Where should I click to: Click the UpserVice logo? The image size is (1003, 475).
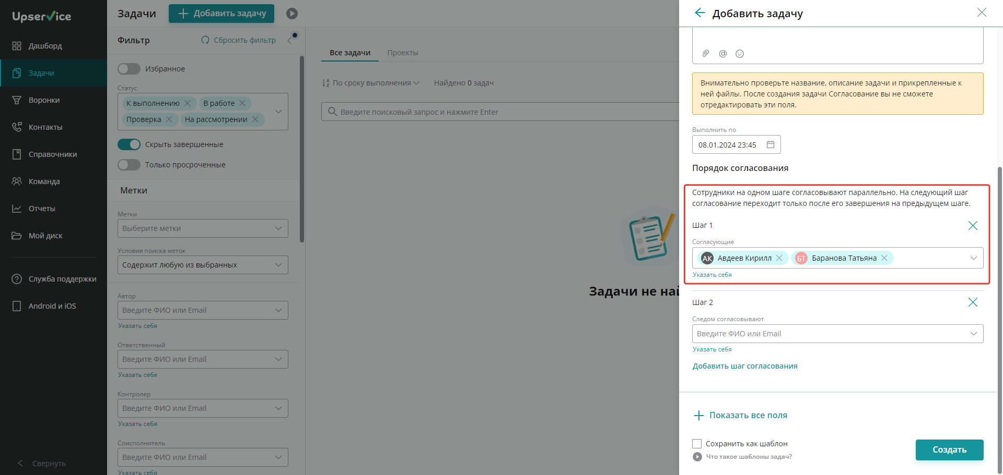tap(42, 16)
